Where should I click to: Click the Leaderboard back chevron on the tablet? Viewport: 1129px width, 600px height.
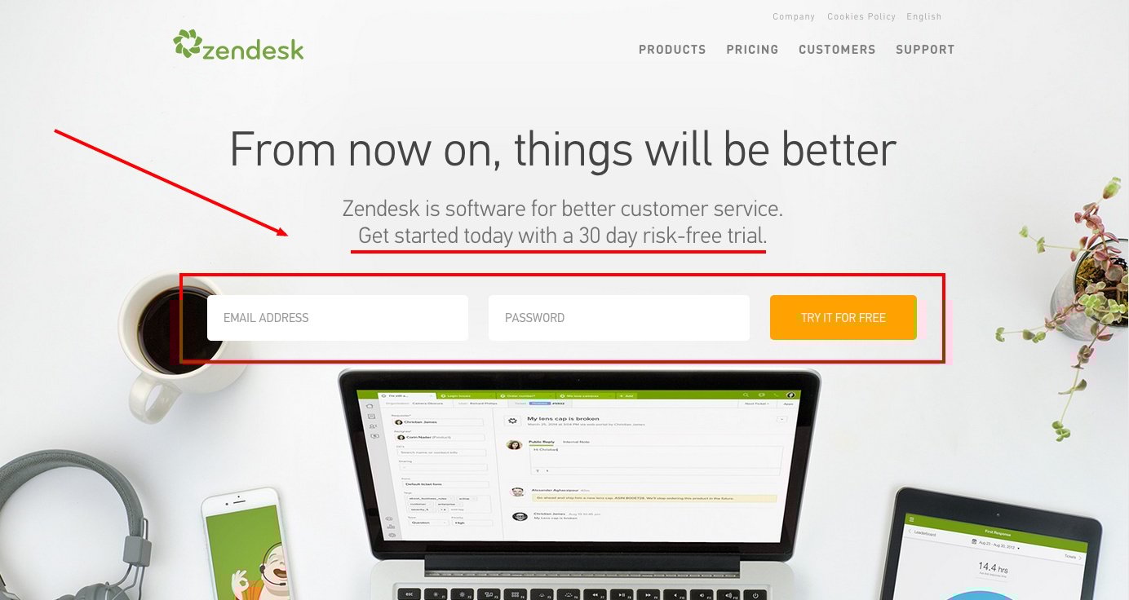point(910,532)
